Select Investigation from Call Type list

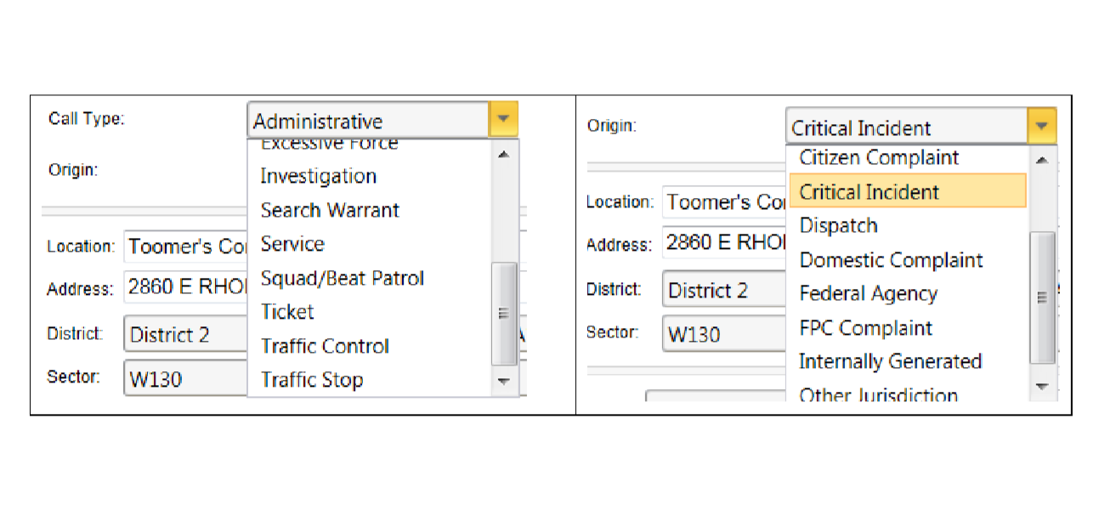tap(318, 176)
